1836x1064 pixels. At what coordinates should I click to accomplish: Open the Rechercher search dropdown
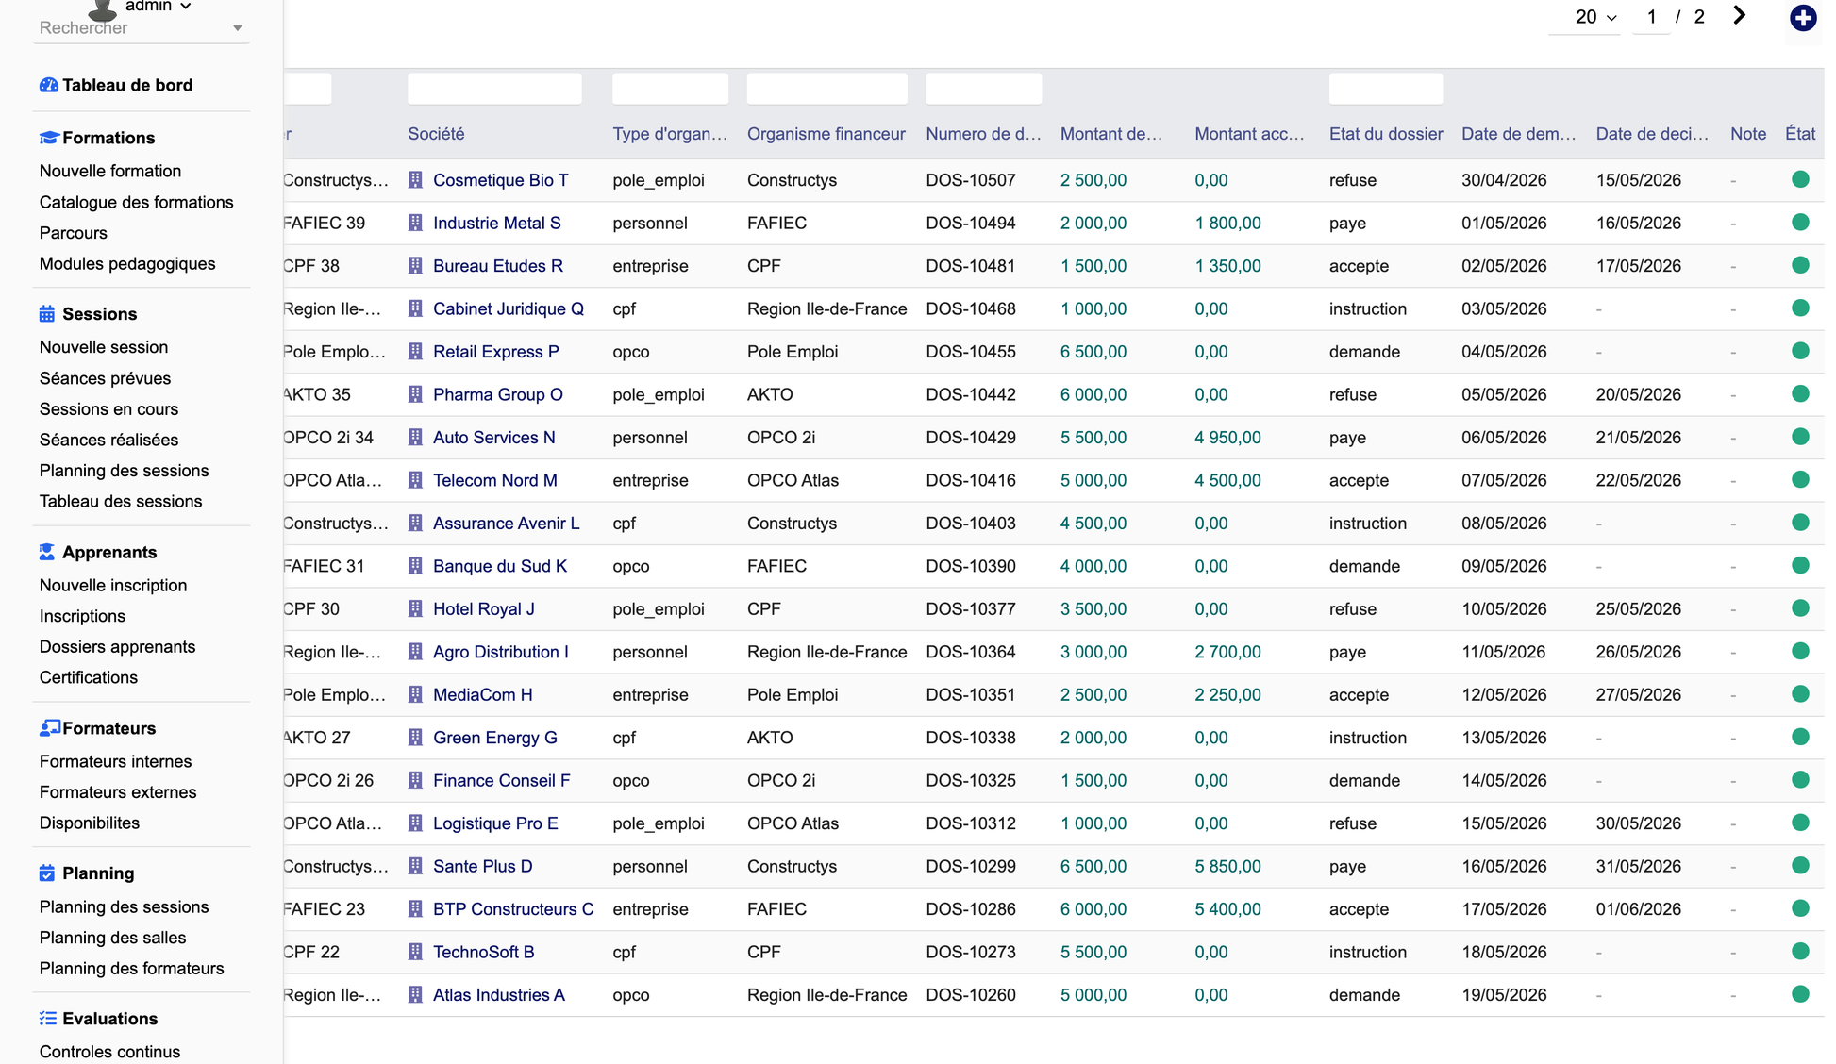[x=142, y=28]
